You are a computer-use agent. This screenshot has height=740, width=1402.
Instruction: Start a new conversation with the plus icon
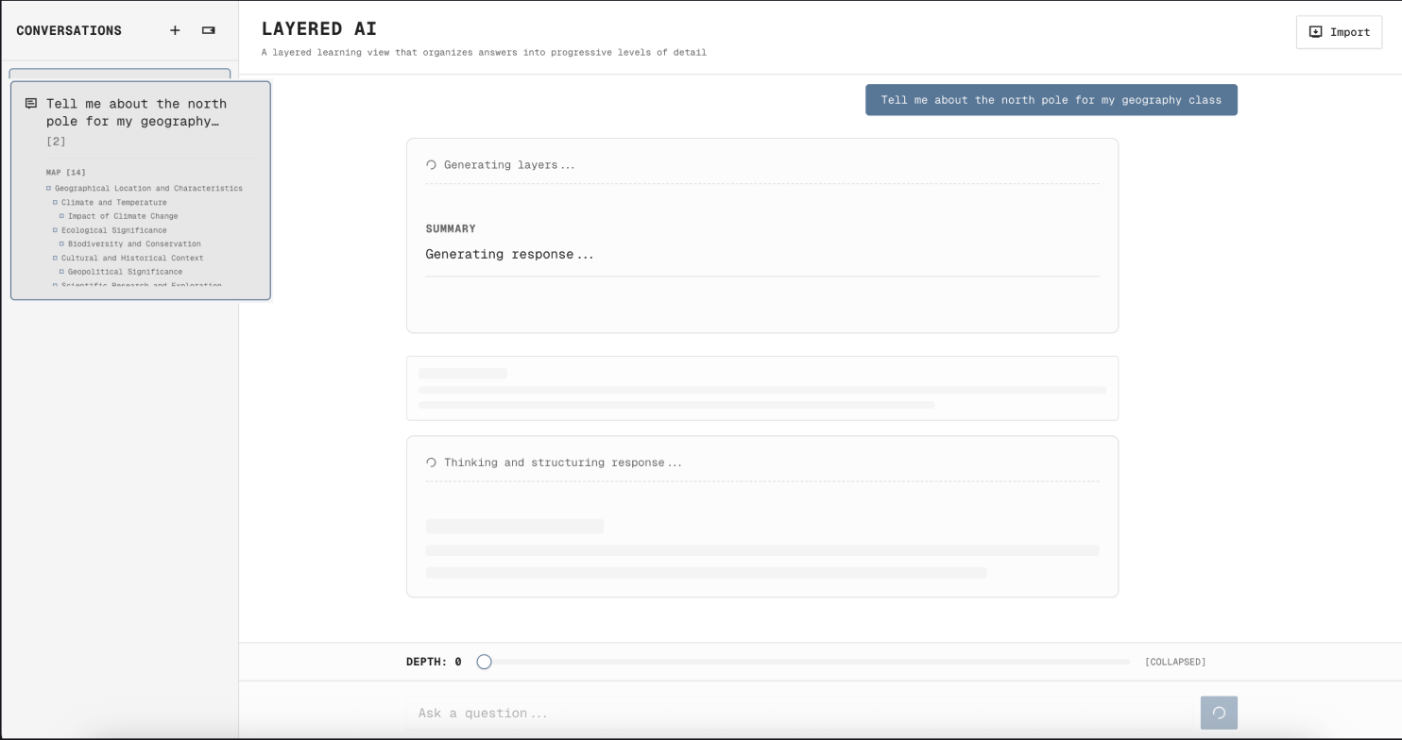tap(175, 30)
